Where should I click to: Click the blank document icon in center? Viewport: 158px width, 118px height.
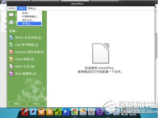101,53
